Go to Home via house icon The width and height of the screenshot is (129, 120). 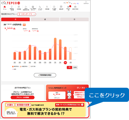point(5,8)
